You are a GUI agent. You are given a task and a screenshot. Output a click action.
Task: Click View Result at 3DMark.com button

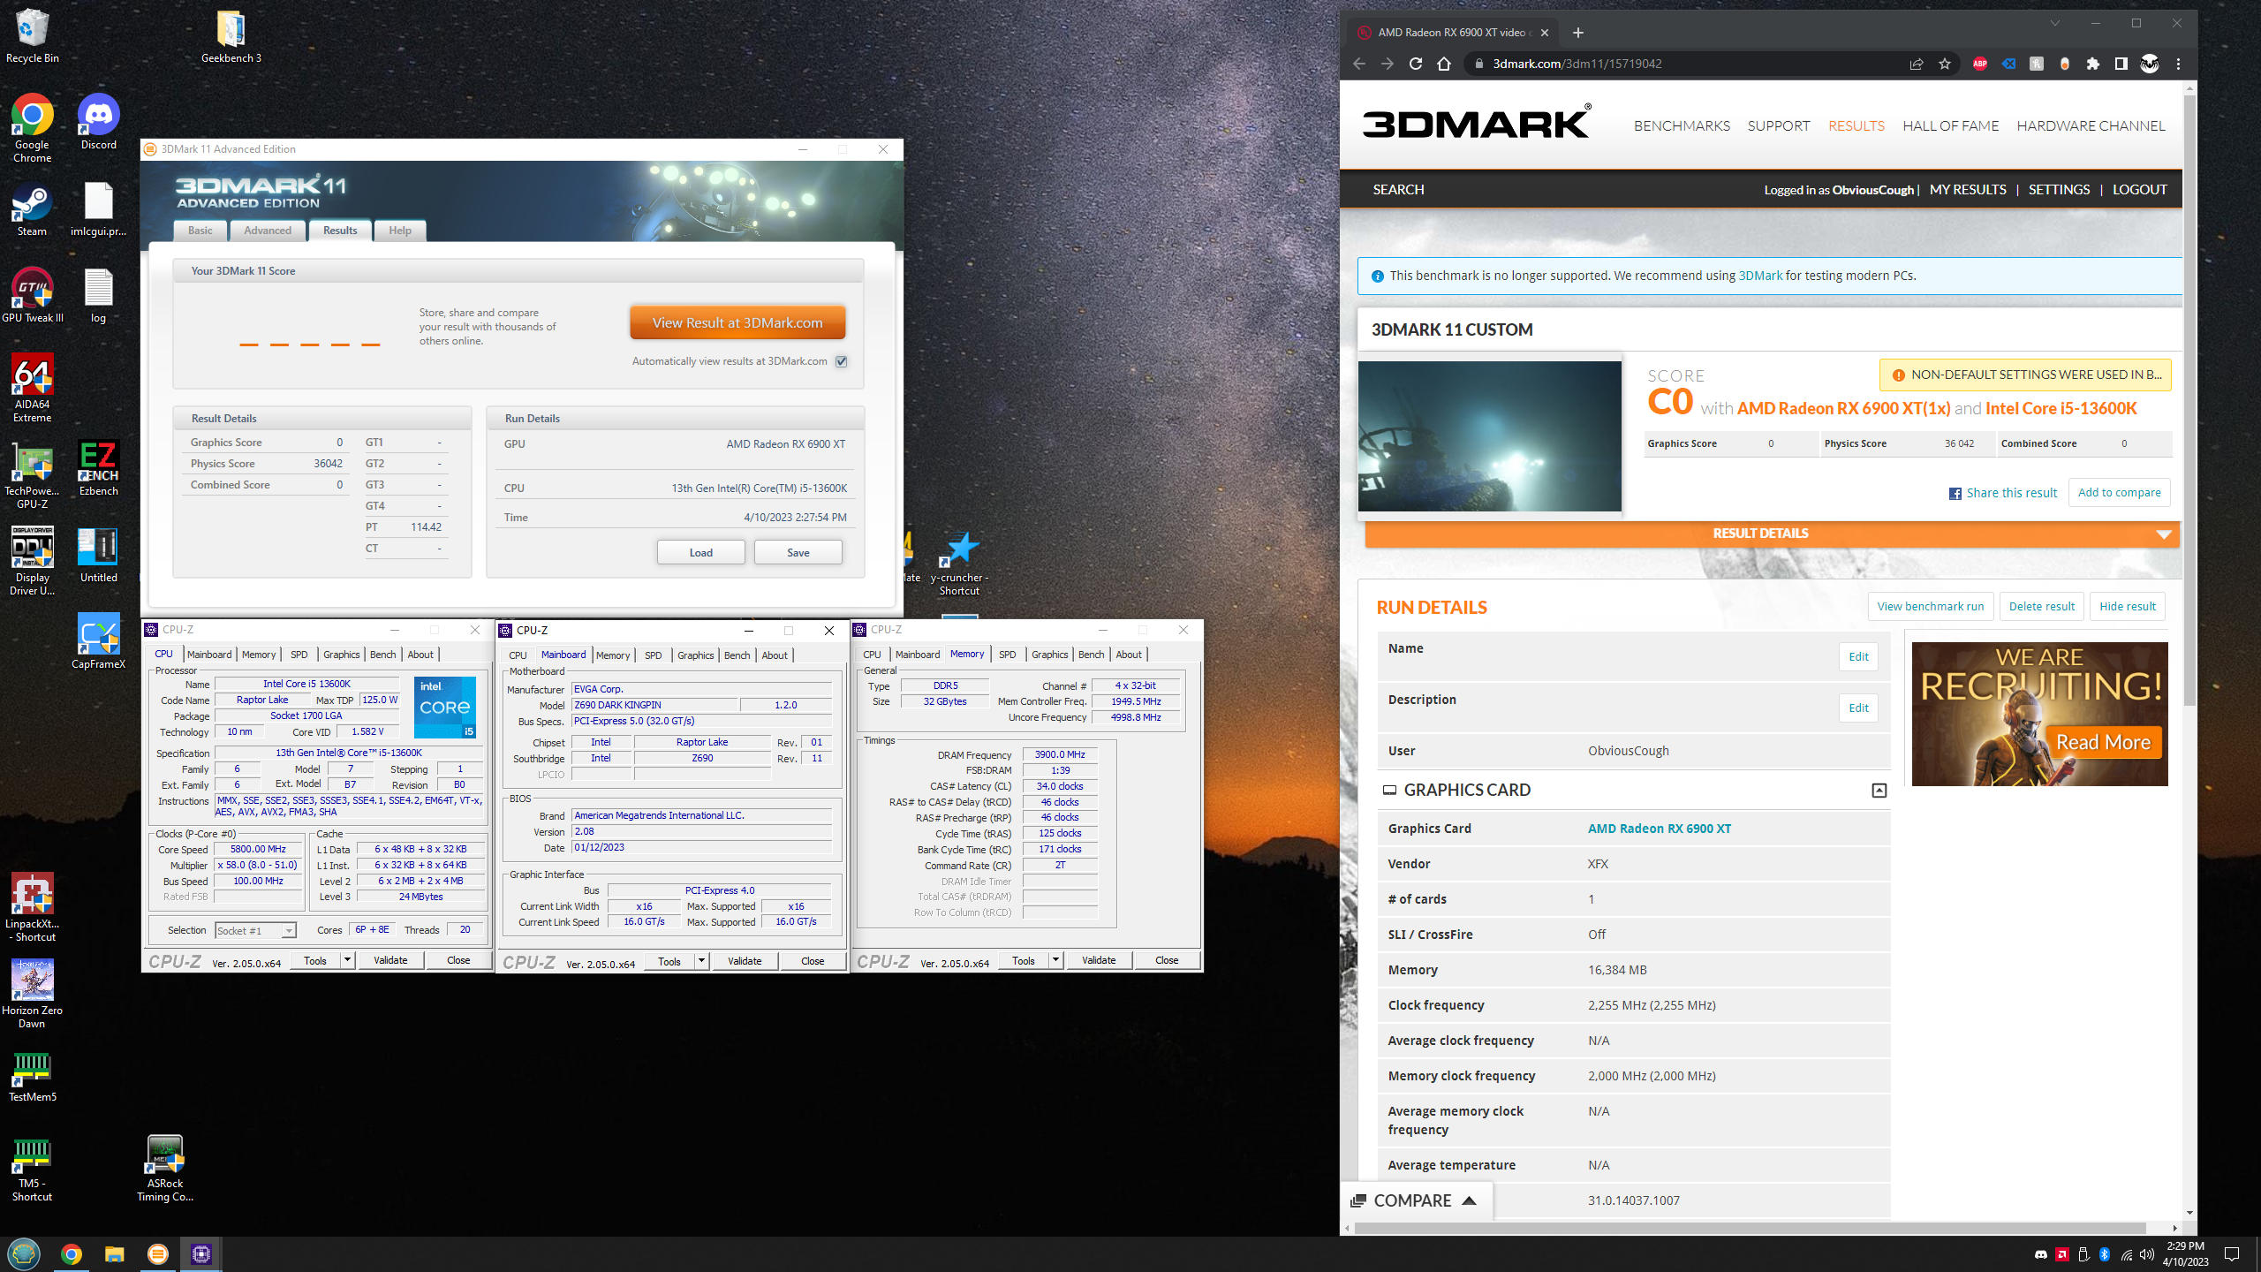click(x=737, y=323)
